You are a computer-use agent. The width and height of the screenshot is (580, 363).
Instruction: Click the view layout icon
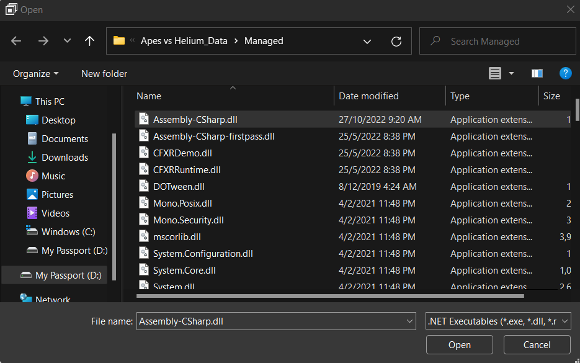coord(494,73)
